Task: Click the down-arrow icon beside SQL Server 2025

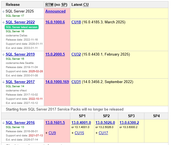Action: click(3, 11)
